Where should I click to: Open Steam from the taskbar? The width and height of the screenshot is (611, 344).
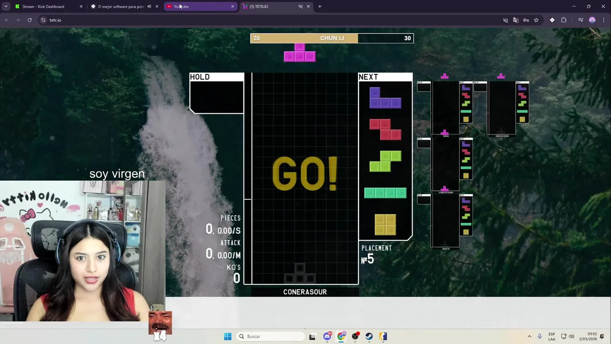pos(369,336)
